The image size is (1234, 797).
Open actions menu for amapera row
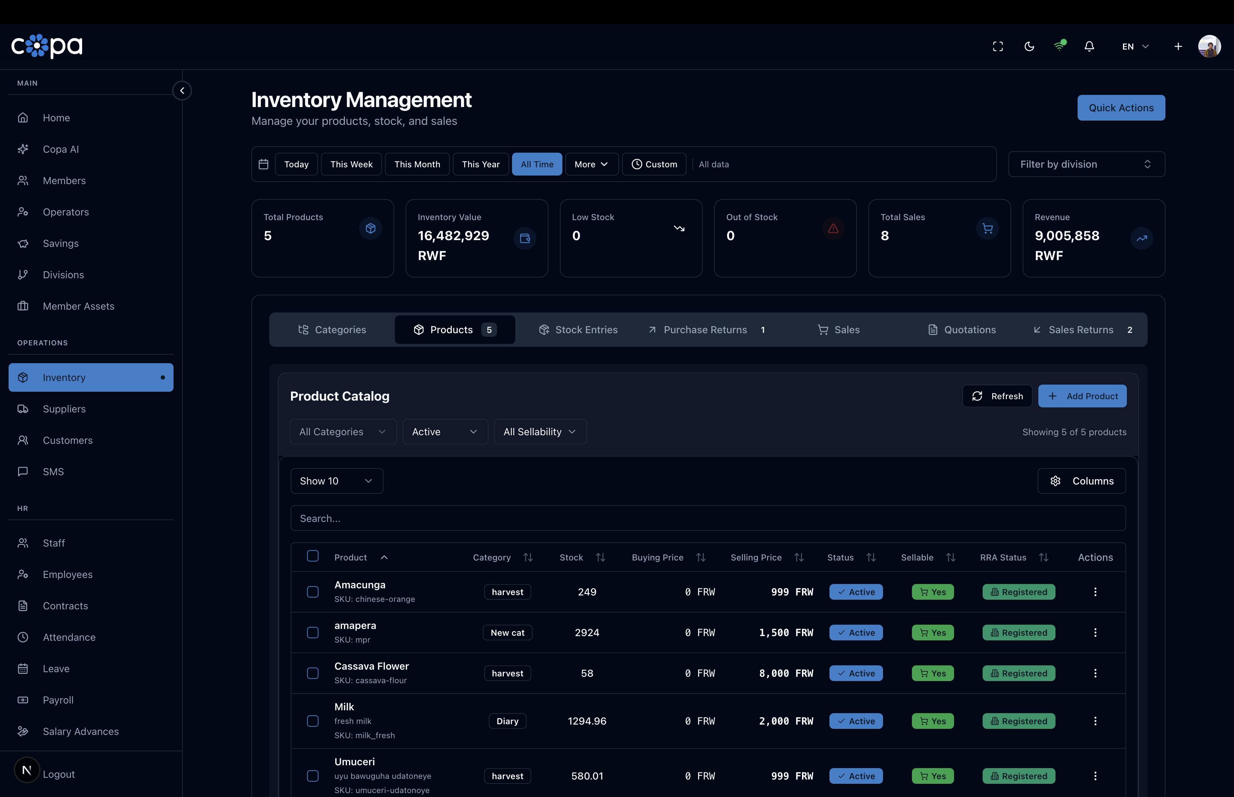pyautogui.click(x=1095, y=633)
